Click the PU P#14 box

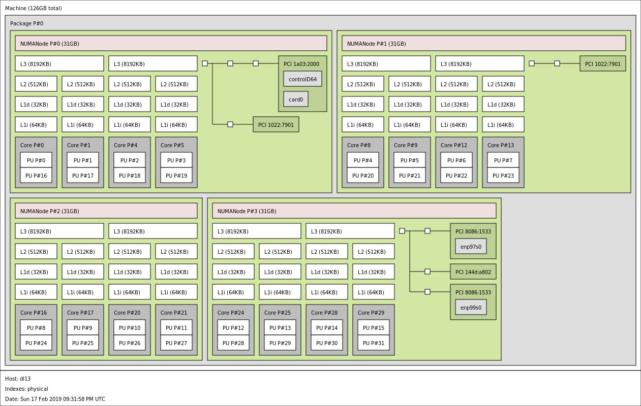(327, 327)
